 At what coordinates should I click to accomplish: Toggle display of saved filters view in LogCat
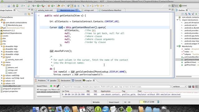point(197,86)
